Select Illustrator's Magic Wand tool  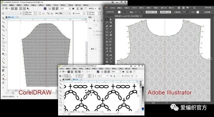pyautogui.click(x=107, y=23)
